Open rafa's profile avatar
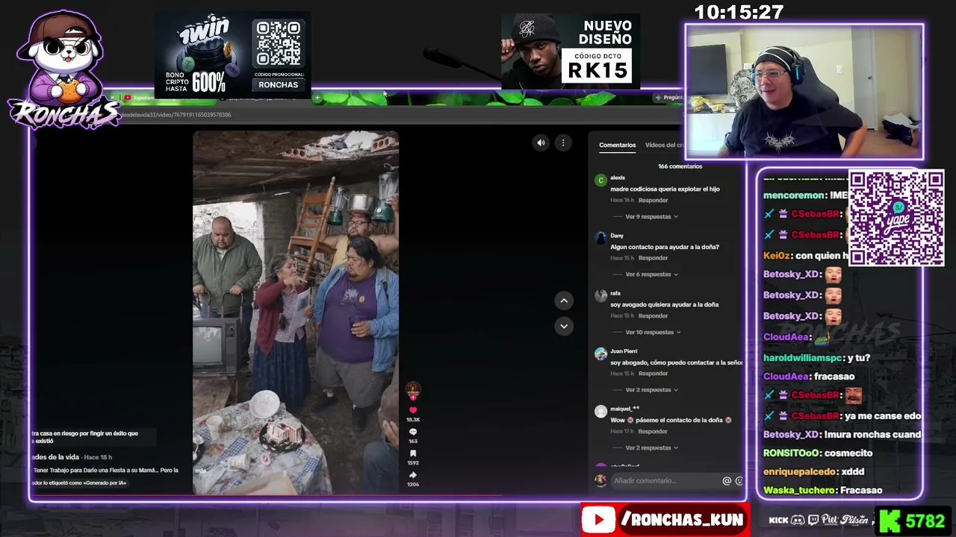 (600, 296)
